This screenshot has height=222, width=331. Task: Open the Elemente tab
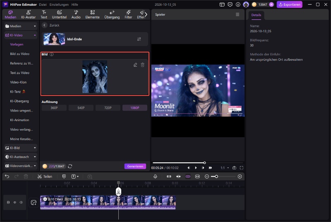click(x=92, y=14)
